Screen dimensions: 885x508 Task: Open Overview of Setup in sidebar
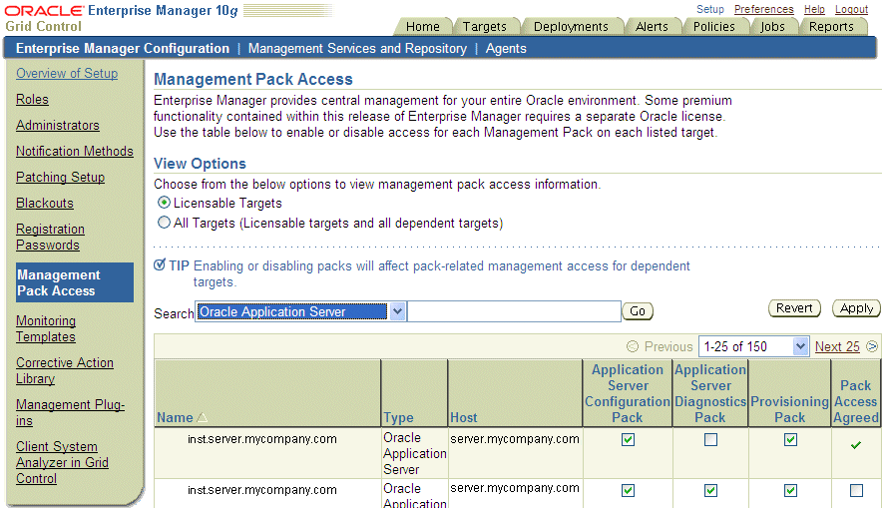point(67,74)
